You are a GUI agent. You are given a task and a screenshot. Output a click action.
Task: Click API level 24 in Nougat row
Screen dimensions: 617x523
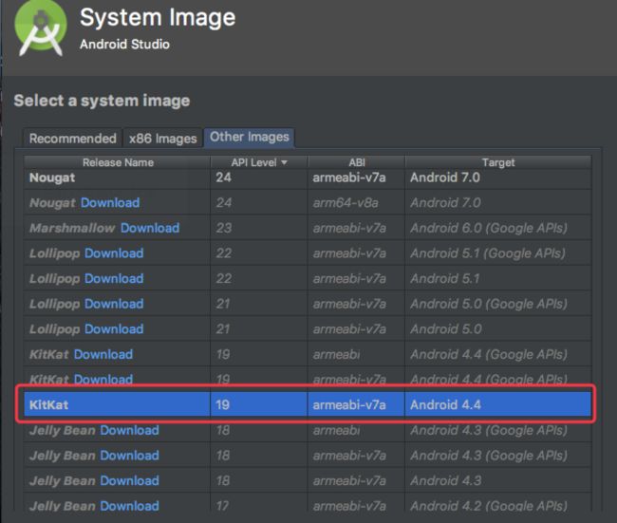pos(223,177)
